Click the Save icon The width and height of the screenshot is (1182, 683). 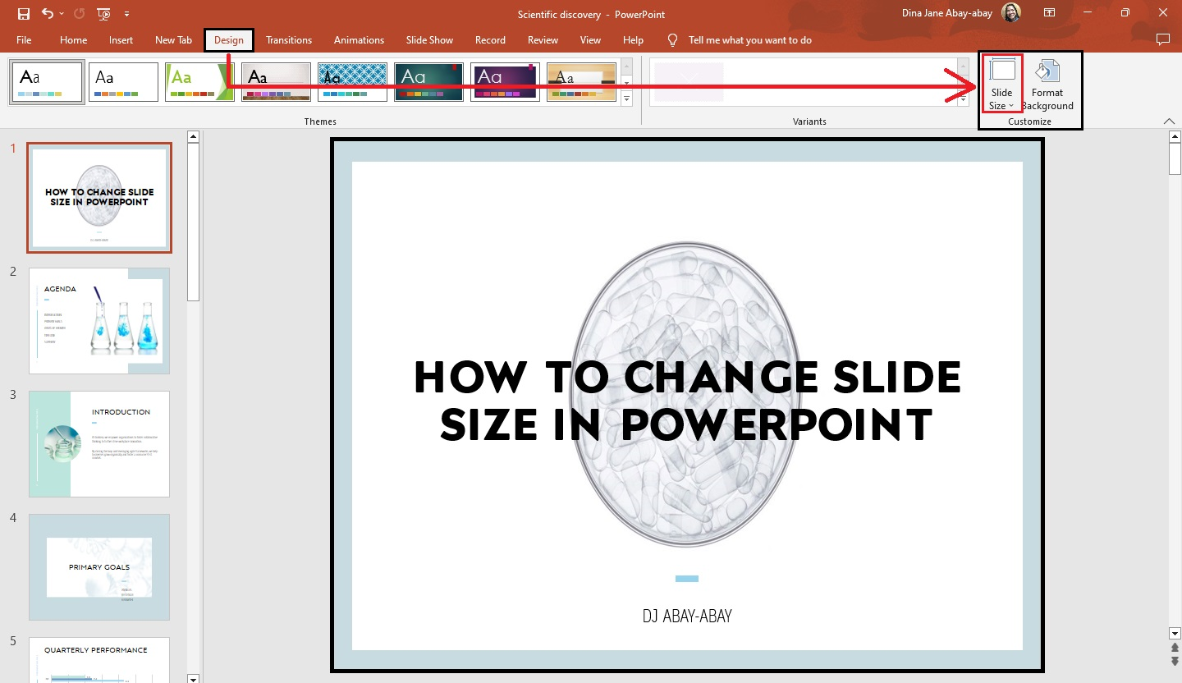coord(23,13)
